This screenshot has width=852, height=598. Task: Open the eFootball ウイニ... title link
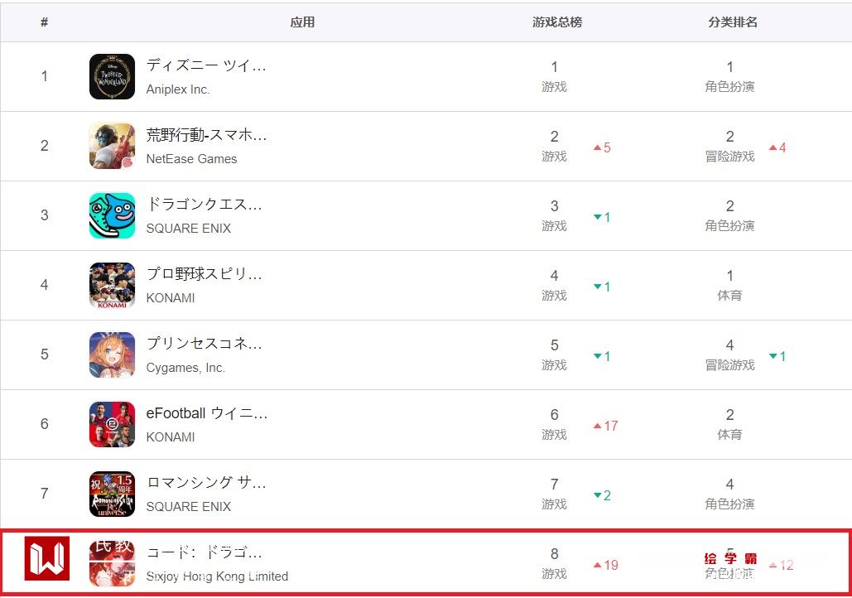coord(206,413)
